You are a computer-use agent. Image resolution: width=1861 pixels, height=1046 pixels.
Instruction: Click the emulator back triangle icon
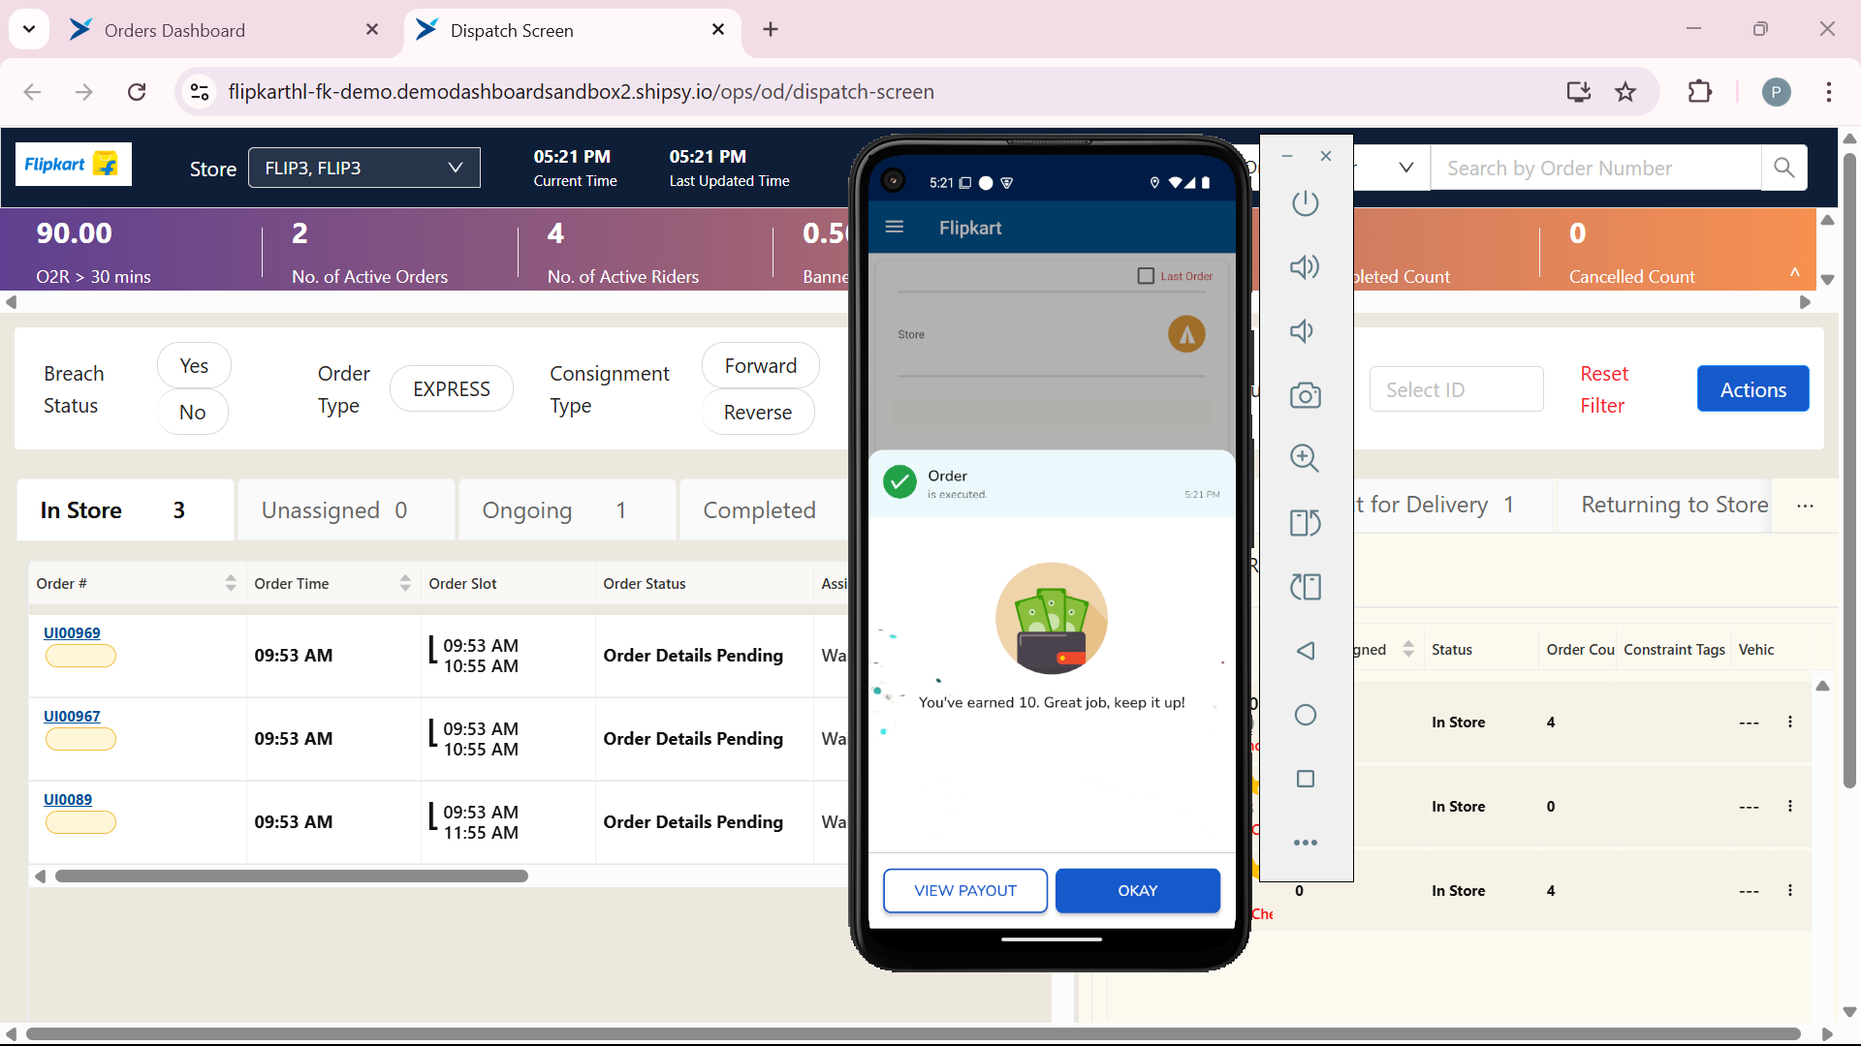1306,651
